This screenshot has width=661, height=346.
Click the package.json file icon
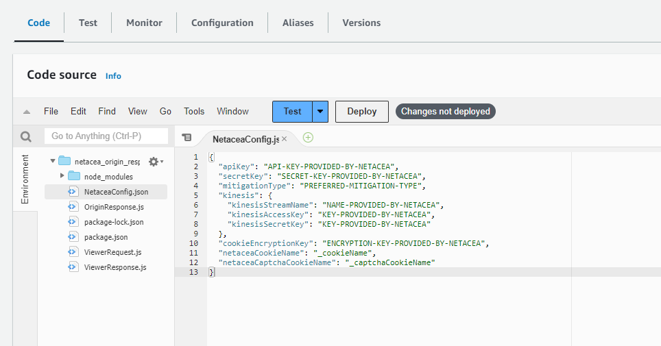pos(73,237)
